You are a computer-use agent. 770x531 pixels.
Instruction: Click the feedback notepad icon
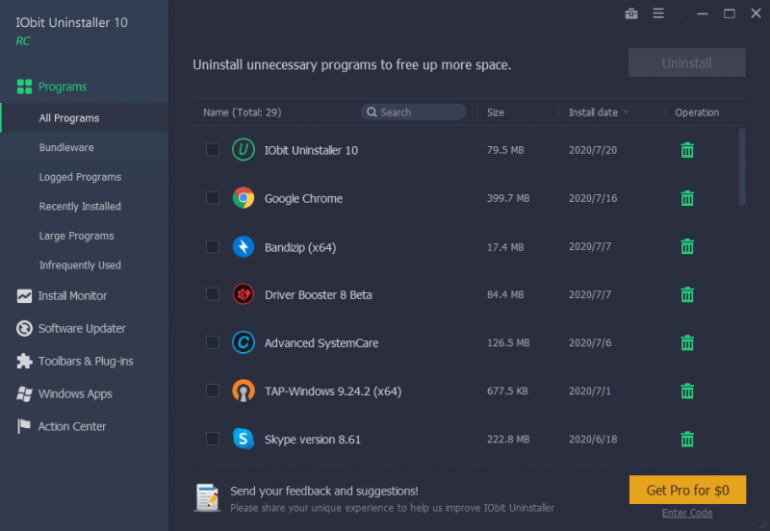208,497
